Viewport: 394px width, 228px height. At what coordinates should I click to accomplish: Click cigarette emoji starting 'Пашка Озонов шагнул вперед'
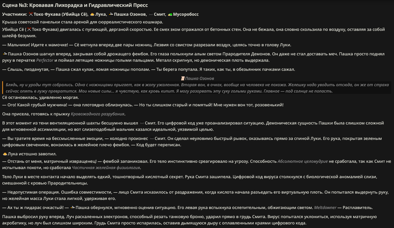click(5, 54)
